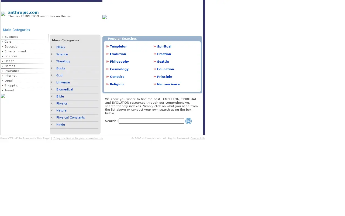
Task: Open the Seattle popular search
Action: click(x=163, y=62)
